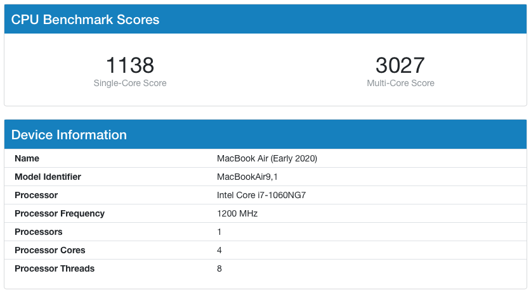This screenshot has height=295, width=531.
Task: Click the CPU Benchmark Scores heading
Action: 85,19
